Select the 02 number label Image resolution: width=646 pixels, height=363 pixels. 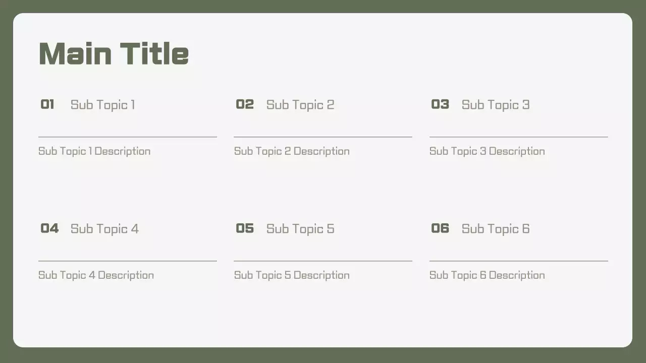point(245,104)
